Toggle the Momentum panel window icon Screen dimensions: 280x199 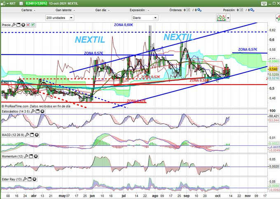[x=31, y=156]
